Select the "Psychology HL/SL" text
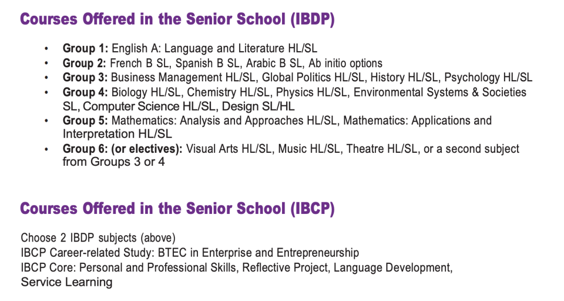 click(x=488, y=78)
